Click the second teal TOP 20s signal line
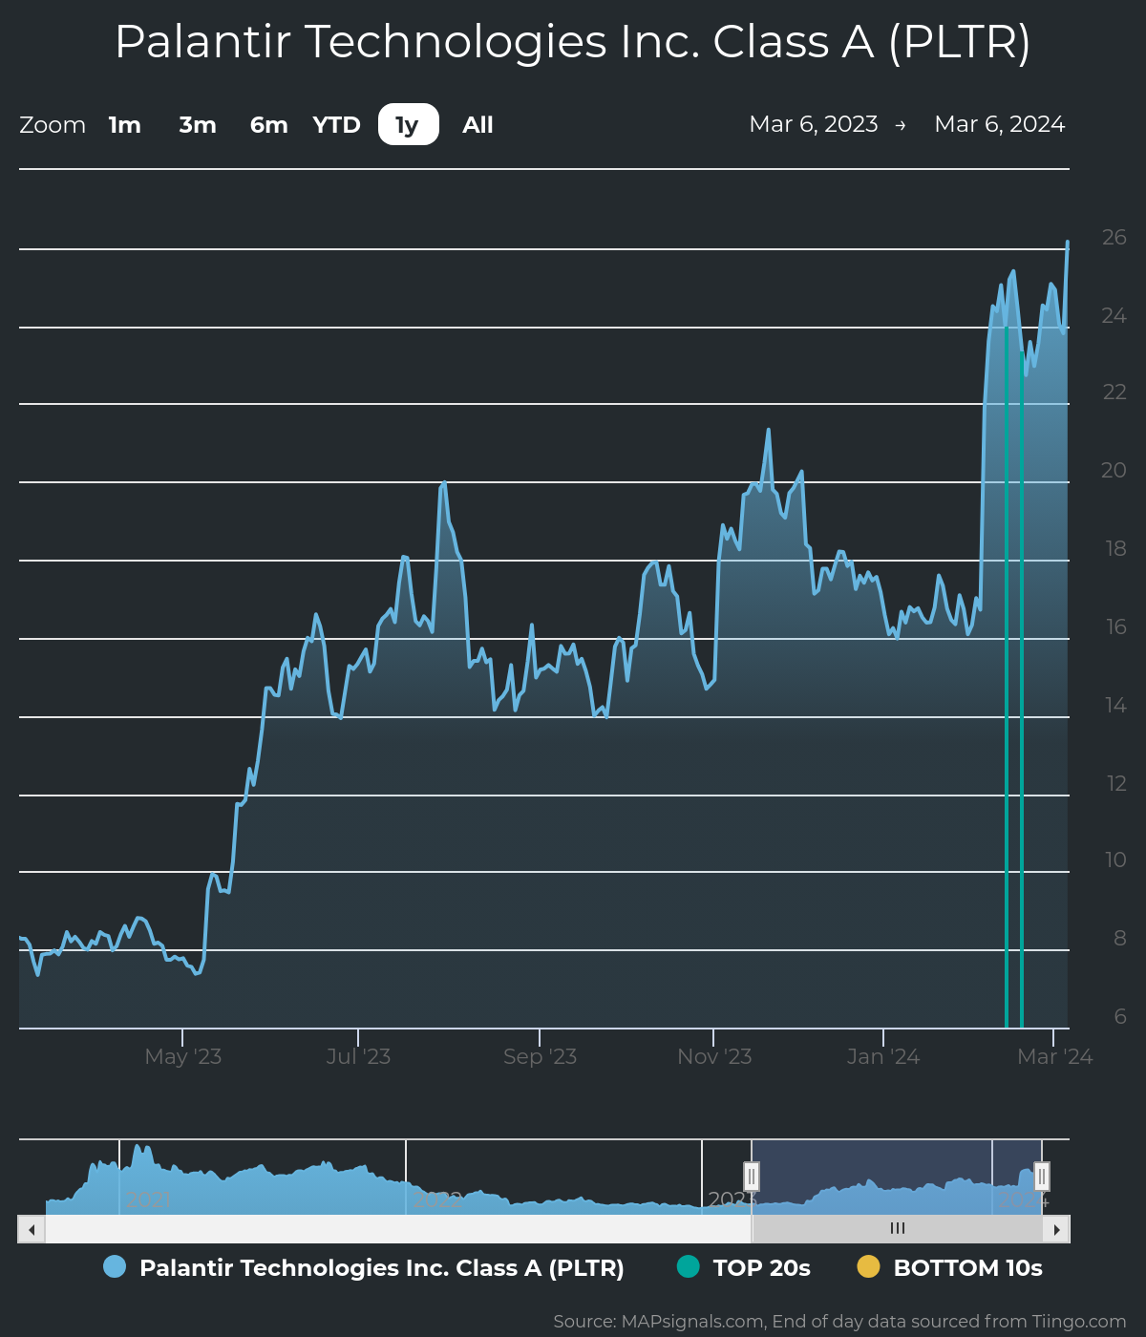The height and width of the screenshot is (1337, 1146). (x=1022, y=690)
